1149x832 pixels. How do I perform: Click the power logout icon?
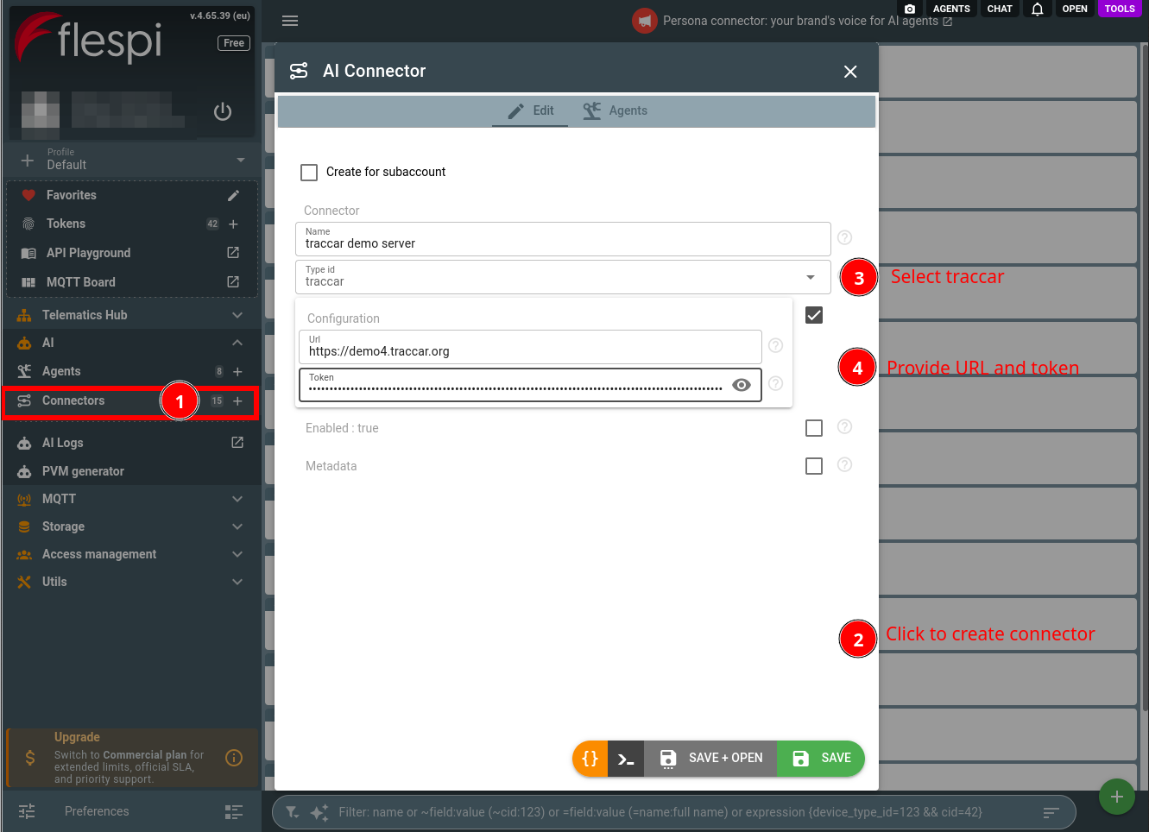tap(223, 111)
